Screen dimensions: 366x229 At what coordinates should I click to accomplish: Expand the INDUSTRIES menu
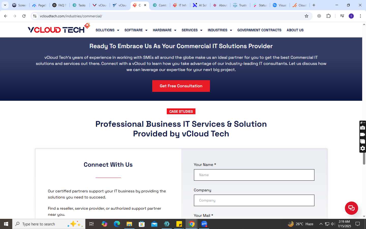pyautogui.click(x=220, y=30)
